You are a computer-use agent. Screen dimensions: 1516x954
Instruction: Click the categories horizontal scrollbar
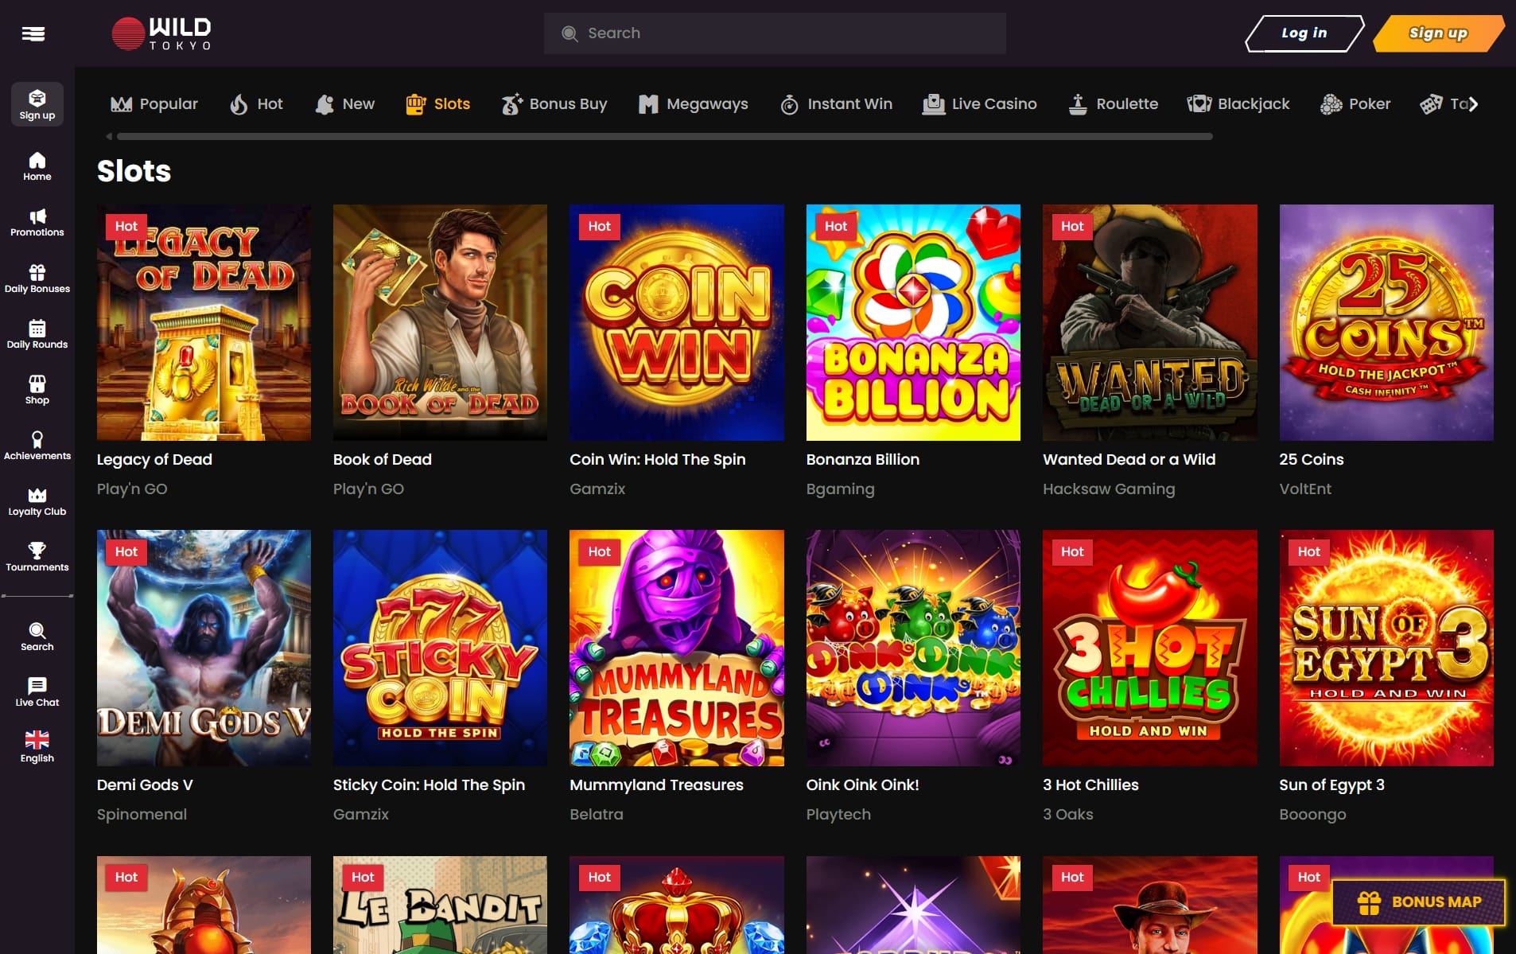point(664,137)
